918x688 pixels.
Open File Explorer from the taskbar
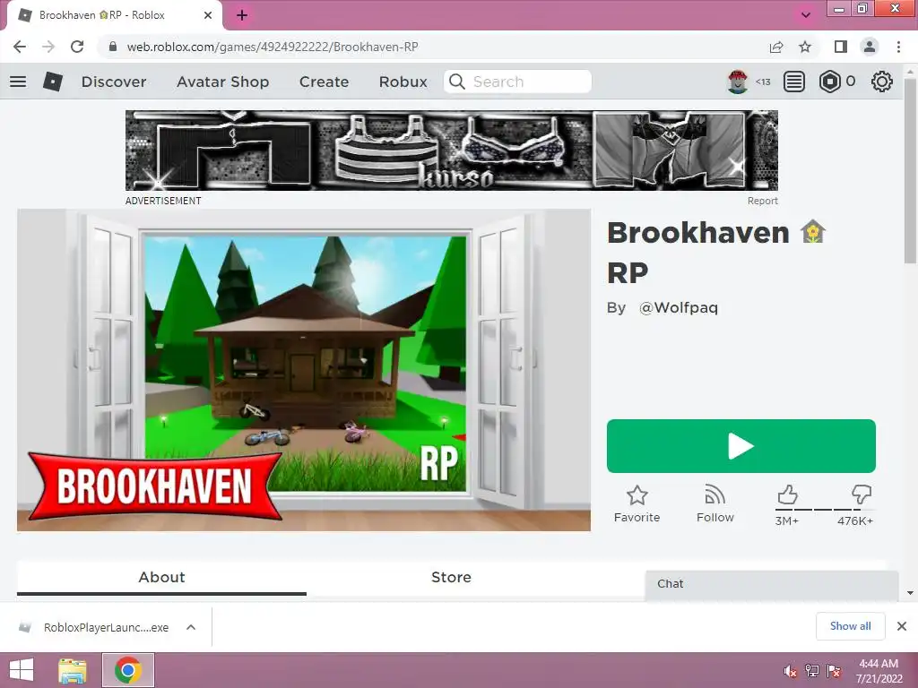tap(73, 670)
